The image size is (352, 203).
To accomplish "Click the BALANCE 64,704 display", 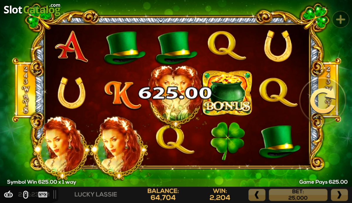I will pyautogui.click(x=163, y=194).
